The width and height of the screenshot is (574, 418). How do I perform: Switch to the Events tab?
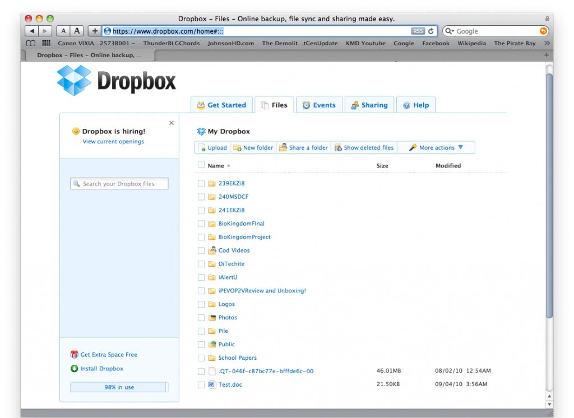(x=320, y=104)
